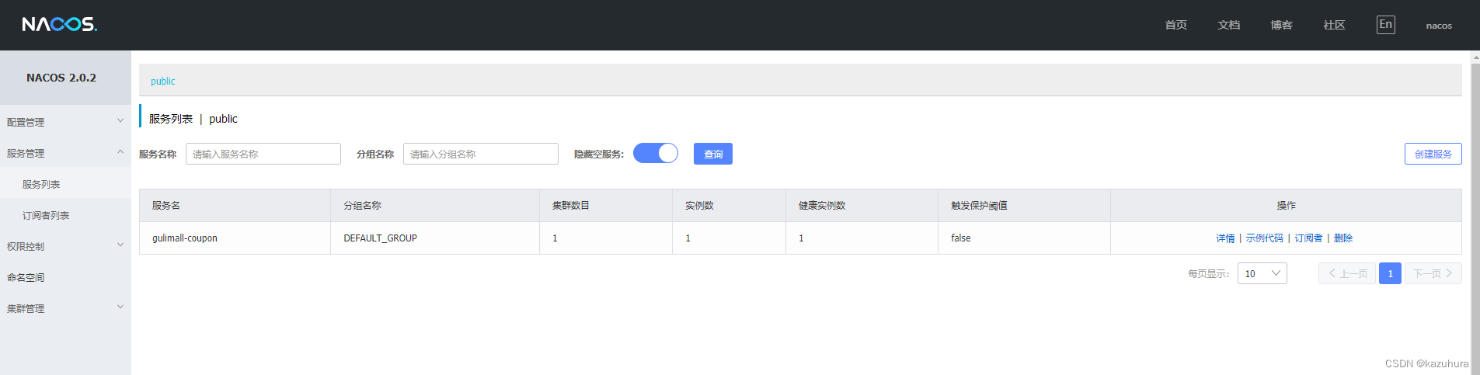The image size is (1480, 375).
Task: Click the 健康实例数 column header
Action: (862, 206)
